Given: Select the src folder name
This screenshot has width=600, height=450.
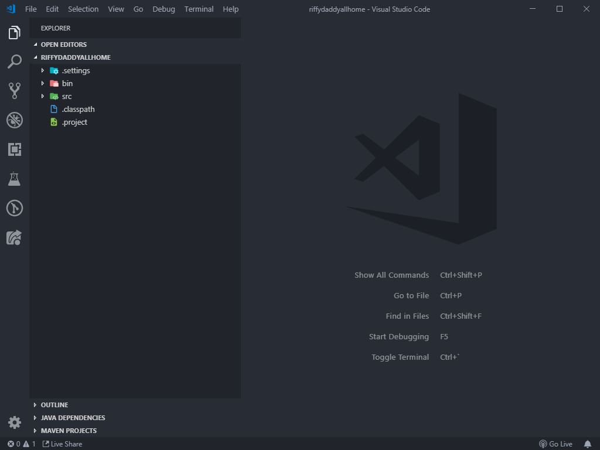Looking at the screenshot, I should (x=67, y=97).
